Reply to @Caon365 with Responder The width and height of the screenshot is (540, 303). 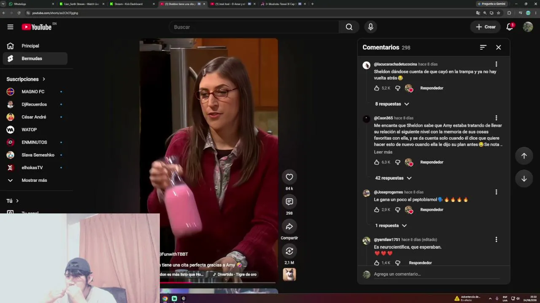pos(432,162)
